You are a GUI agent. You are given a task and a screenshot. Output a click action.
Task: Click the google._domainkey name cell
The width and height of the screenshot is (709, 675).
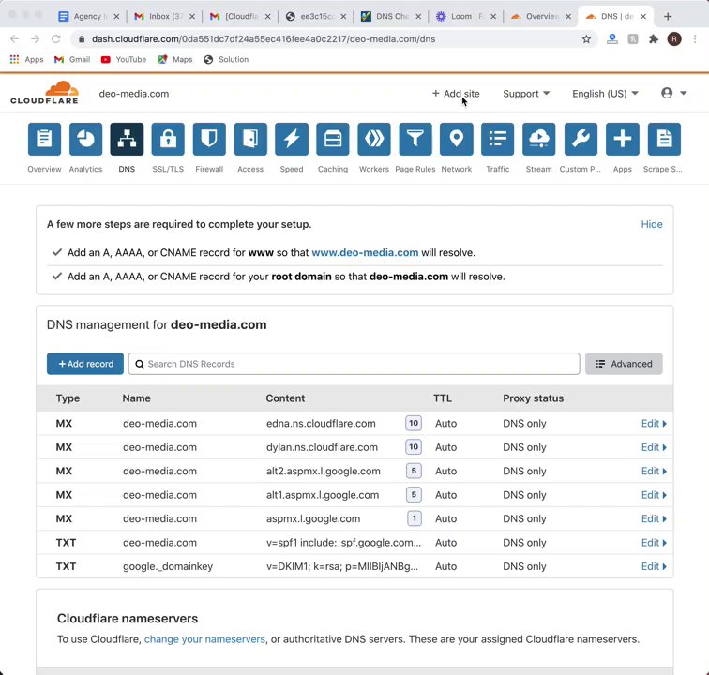tap(168, 566)
